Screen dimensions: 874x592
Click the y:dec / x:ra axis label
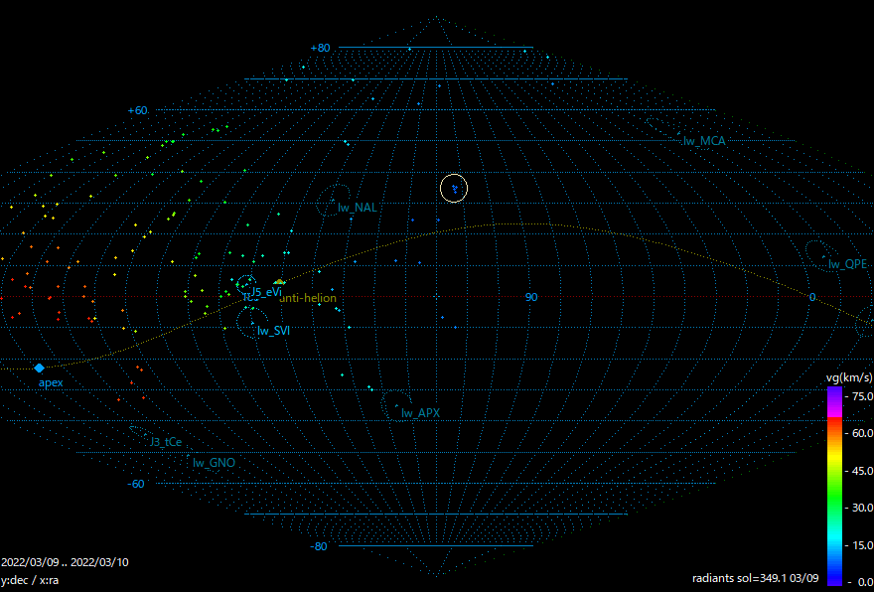pyautogui.click(x=30, y=579)
